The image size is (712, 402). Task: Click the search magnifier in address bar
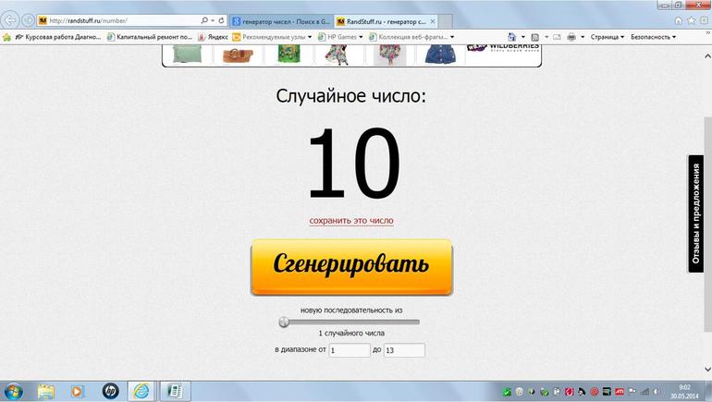(204, 20)
